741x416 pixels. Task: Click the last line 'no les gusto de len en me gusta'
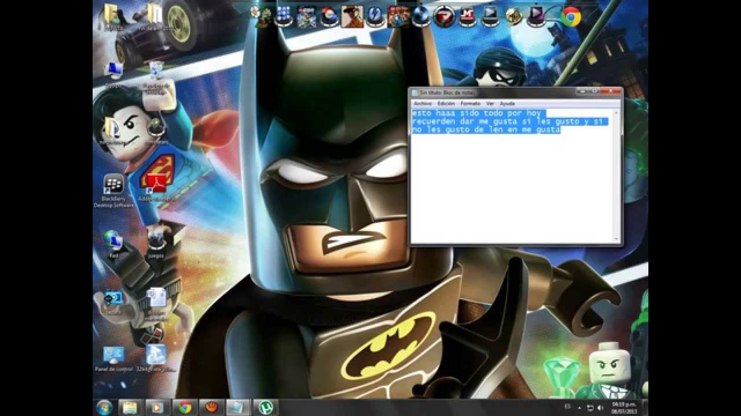[486, 130]
